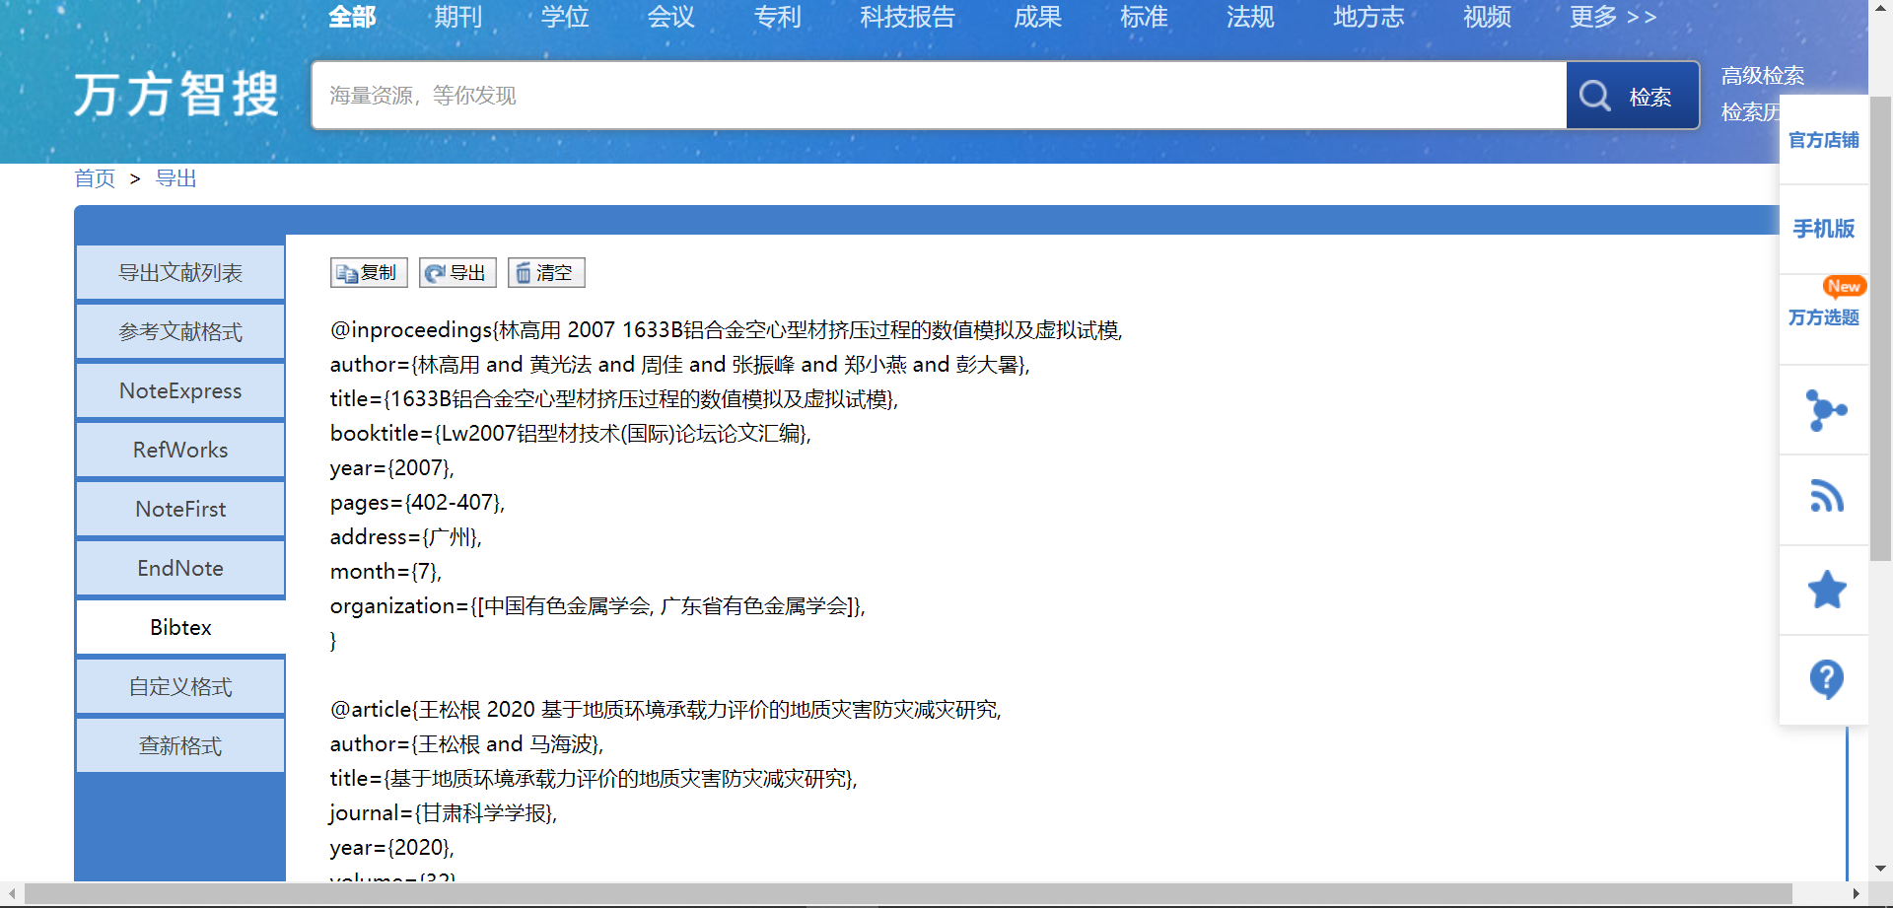Click the organization= line
This screenshot has width=1893, height=908.
point(597,606)
